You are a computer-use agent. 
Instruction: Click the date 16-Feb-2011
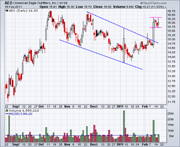(x=13, y=7)
